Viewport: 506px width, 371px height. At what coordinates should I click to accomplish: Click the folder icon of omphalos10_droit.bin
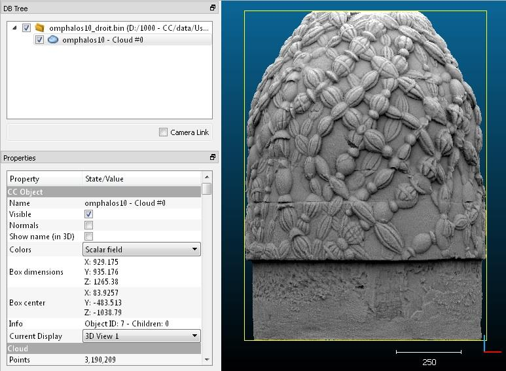click(x=40, y=28)
